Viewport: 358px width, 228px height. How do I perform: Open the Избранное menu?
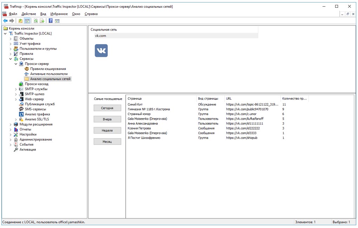59,14
